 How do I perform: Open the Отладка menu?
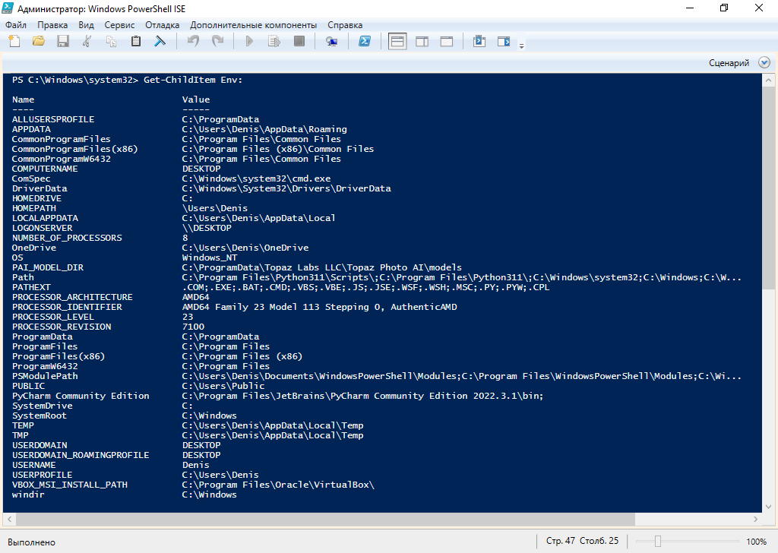click(x=162, y=25)
